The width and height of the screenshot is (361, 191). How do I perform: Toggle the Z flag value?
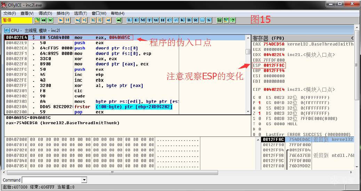pyautogui.click(x=259, y=113)
